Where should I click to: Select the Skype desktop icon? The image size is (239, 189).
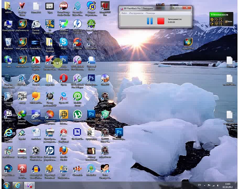click(x=64, y=44)
